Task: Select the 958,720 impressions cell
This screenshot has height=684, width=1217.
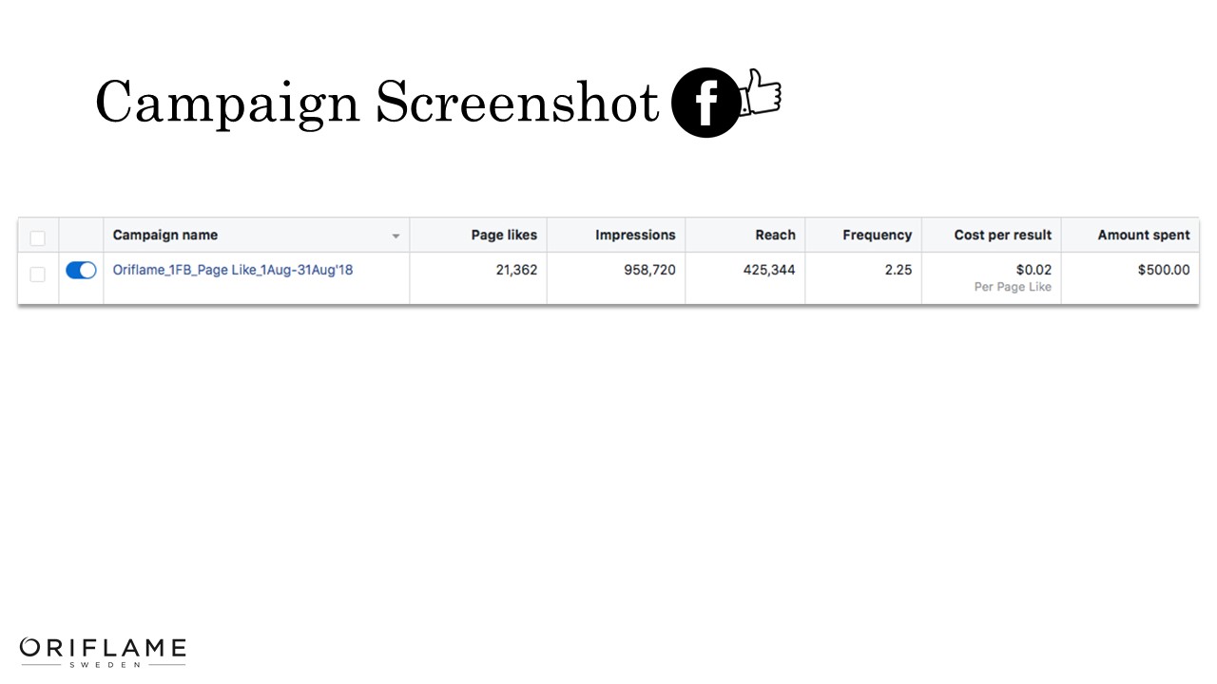Action: (x=649, y=270)
